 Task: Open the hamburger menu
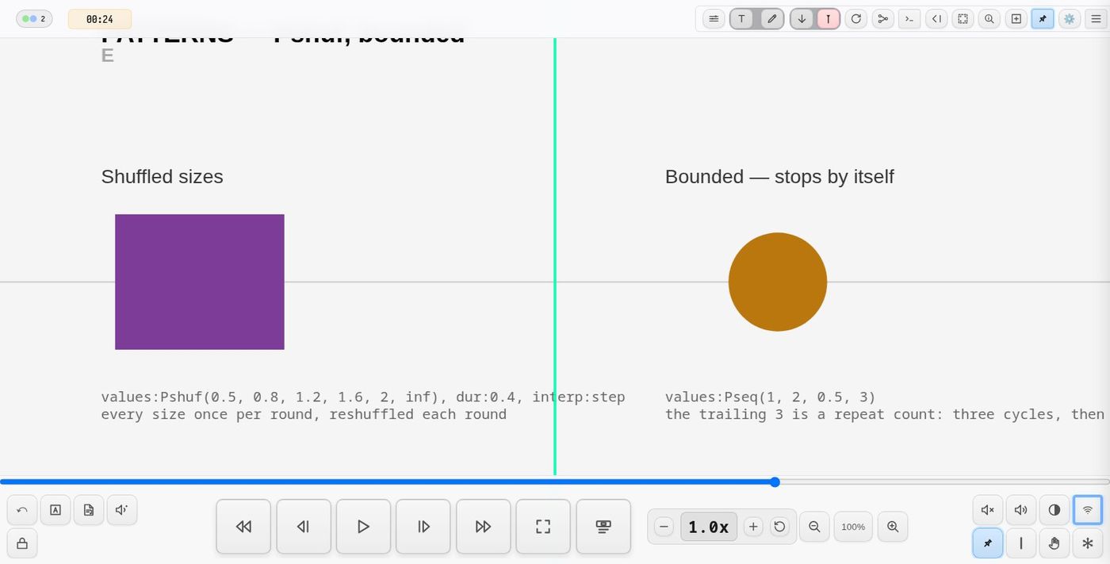click(1097, 19)
